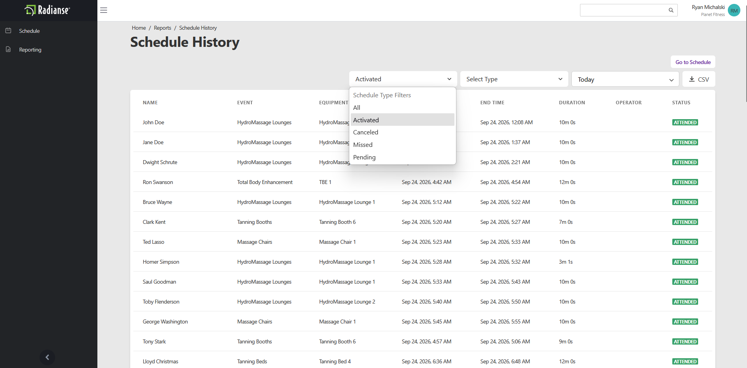
Task: Click the TBE 1 equipment cell
Action: click(325, 182)
